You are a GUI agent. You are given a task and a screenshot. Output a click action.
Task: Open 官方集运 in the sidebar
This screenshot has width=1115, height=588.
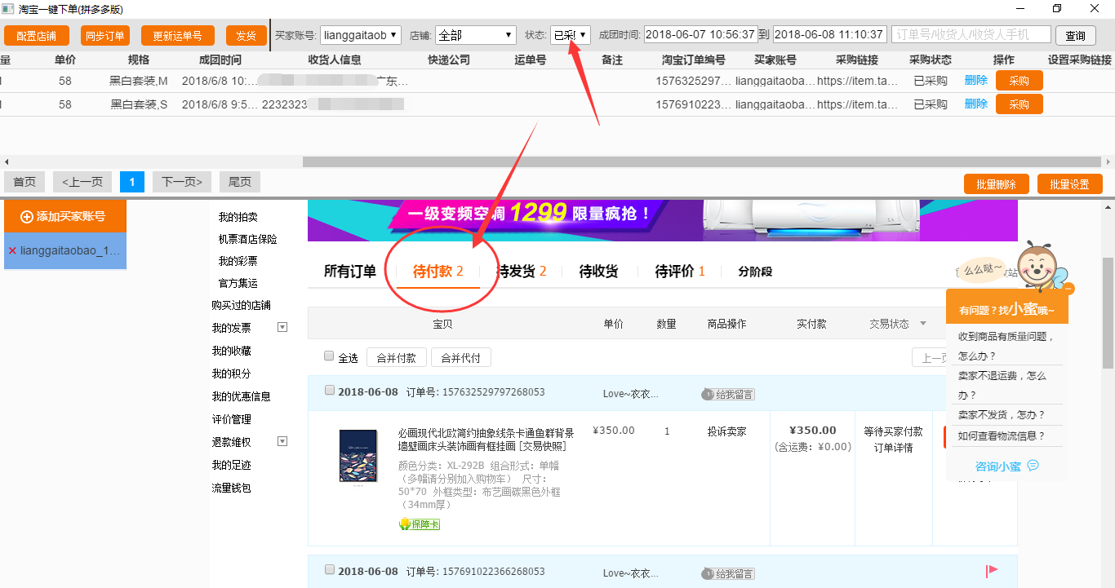coord(238,283)
